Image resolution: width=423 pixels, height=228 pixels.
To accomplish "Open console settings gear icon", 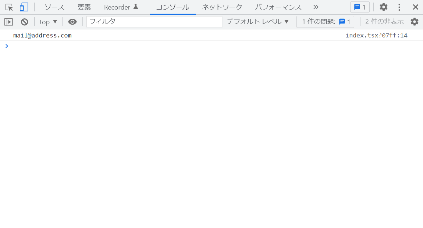I will [x=415, y=22].
